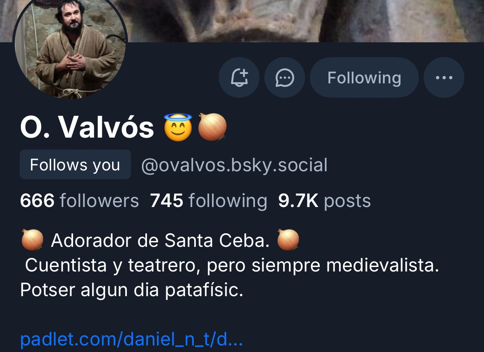Open the padlet.com/daniel_n_t link
This screenshot has height=352, width=484.
click(x=131, y=339)
